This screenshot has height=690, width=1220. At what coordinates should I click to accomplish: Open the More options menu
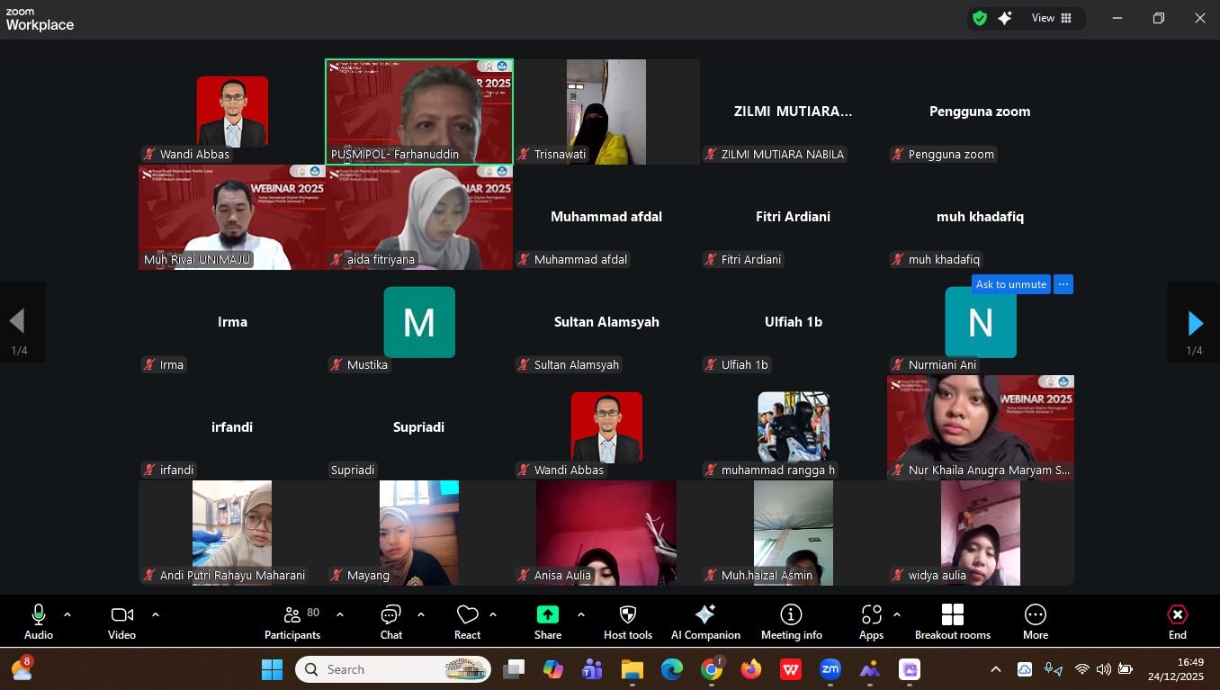pos(1035,621)
